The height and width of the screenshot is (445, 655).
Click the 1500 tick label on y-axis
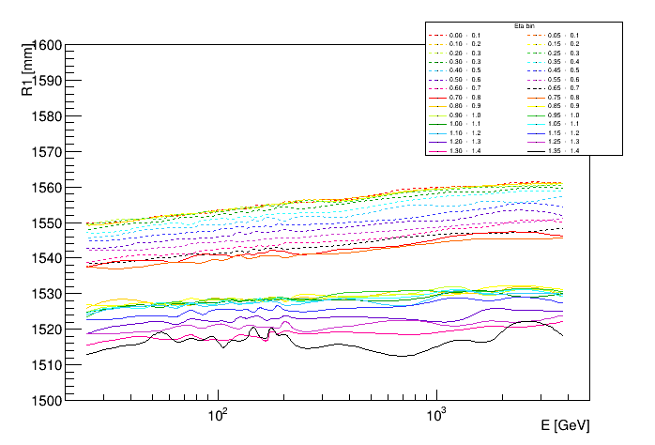coord(46,401)
